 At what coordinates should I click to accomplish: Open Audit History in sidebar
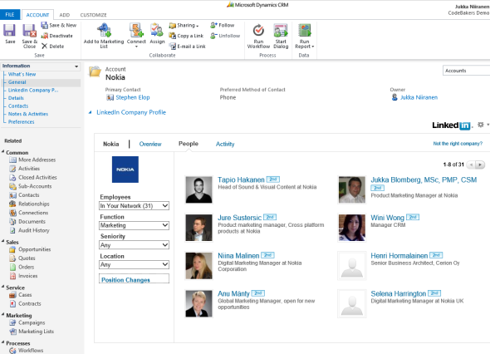[x=29, y=230]
